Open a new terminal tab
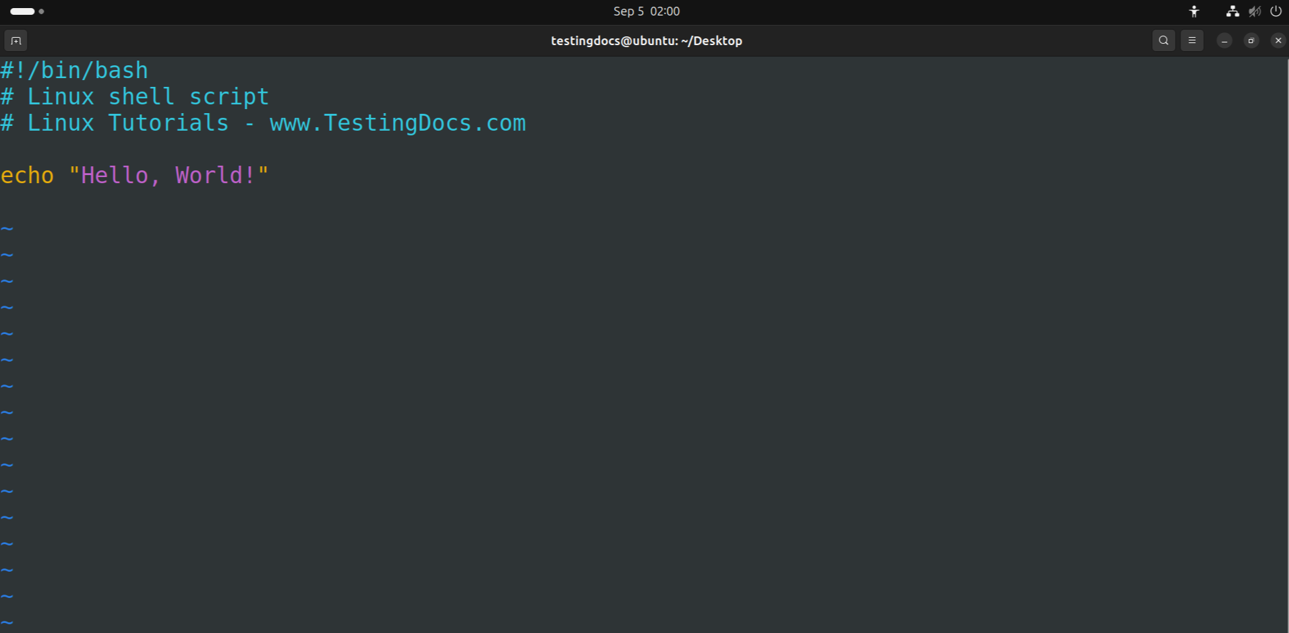Screen dimensions: 1289x633 pyautogui.click(x=15, y=40)
